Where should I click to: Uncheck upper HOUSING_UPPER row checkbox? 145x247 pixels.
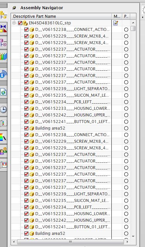pos(26,115)
